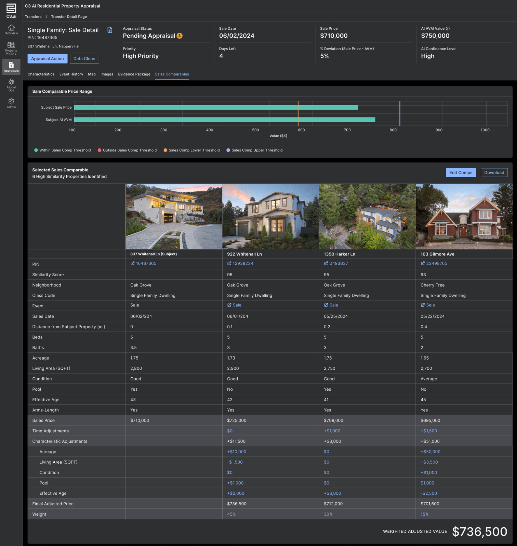Go to the Transfers breadcrumb
Image resolution: width=517 pixels, height=546 pixels.
click(33, 17)
